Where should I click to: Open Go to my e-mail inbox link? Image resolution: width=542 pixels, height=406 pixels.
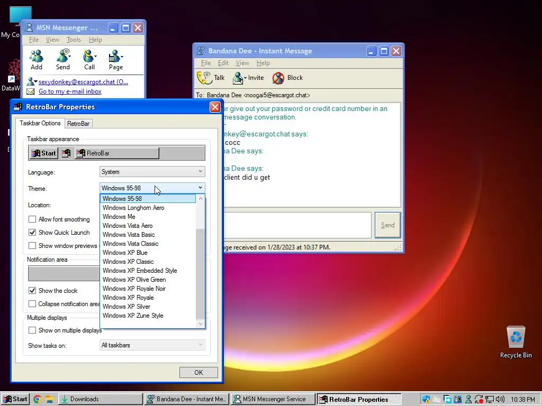(x=70, y=91)
